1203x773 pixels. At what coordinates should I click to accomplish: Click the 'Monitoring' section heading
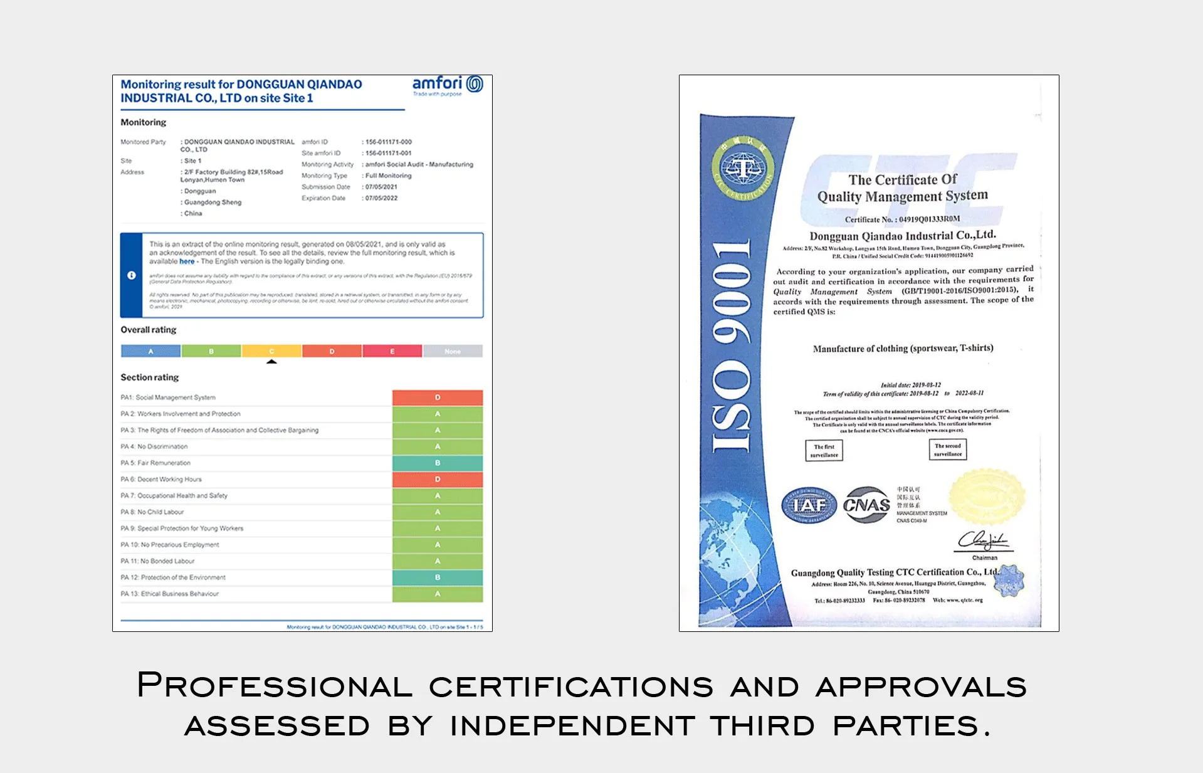click(144, 122)
